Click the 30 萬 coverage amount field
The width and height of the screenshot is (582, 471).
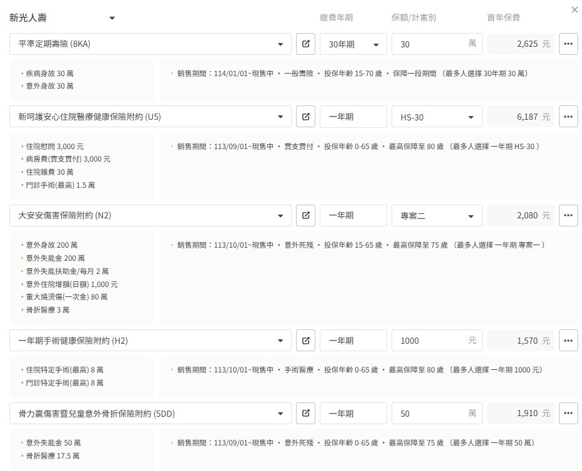coord(431,44)
